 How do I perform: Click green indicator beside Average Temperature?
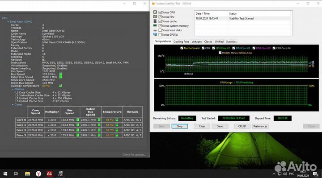(x=60, y=86)
